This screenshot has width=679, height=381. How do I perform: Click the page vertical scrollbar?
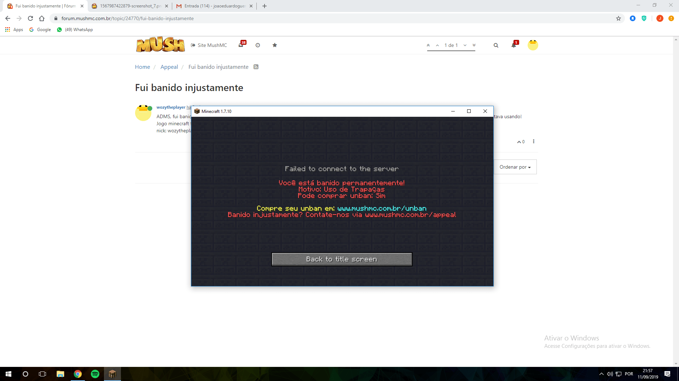(x=676, y=201)
